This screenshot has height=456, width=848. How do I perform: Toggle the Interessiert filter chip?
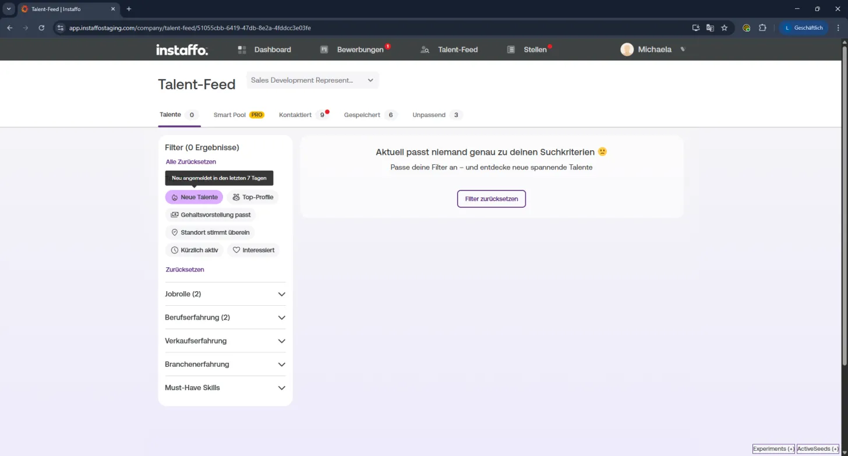[253, 250]
